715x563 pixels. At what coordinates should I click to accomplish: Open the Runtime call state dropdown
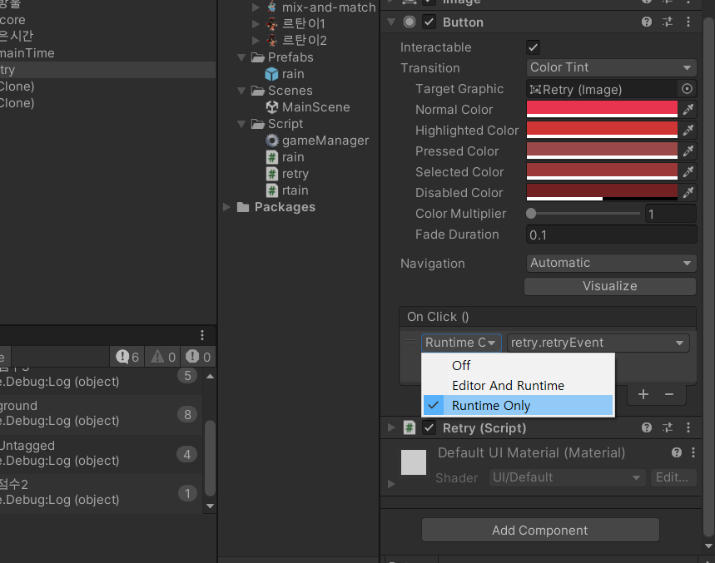tap(461, 343)
